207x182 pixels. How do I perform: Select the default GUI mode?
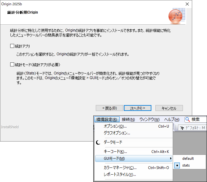click(x=190, y=159)
